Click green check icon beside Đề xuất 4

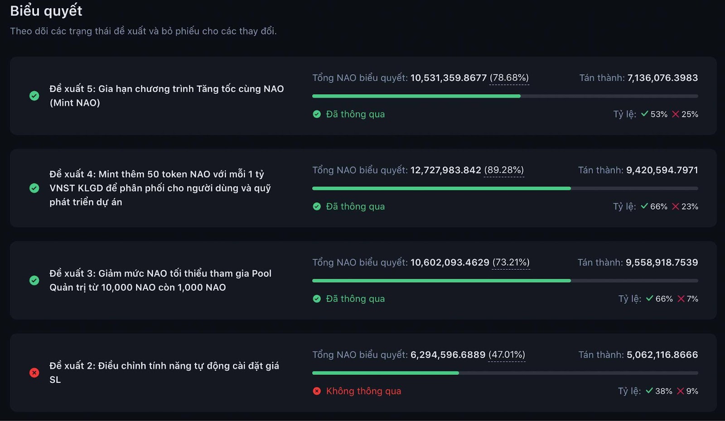[34, 188]
